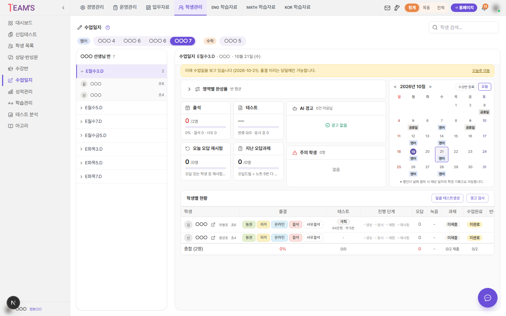Image resolution: width=506 pixels, height=316 pixels.
Task: Click the tools icon beside the mail icon
Action: point(397,8)
